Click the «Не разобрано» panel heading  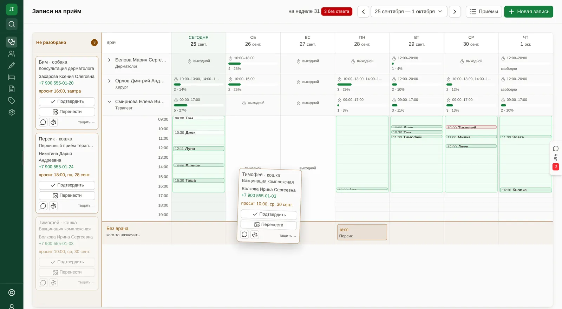[x=51, y=42]
